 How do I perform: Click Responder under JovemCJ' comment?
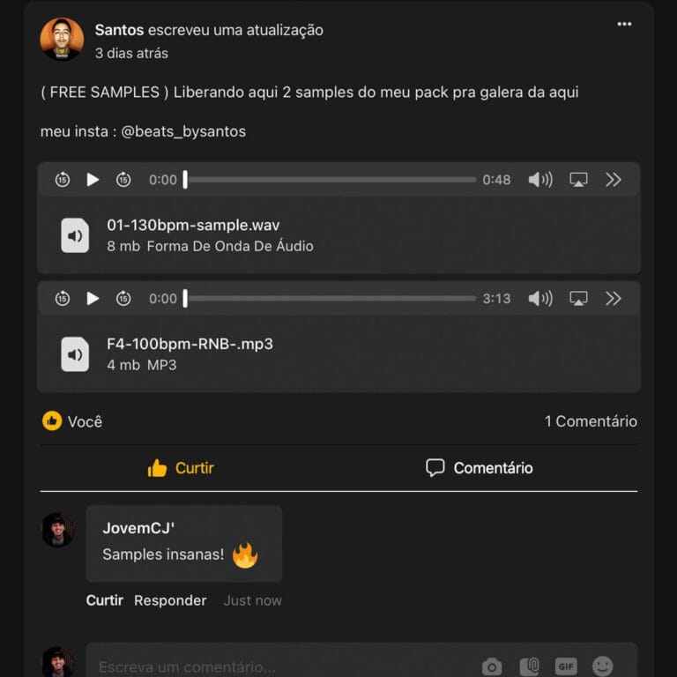170,600
